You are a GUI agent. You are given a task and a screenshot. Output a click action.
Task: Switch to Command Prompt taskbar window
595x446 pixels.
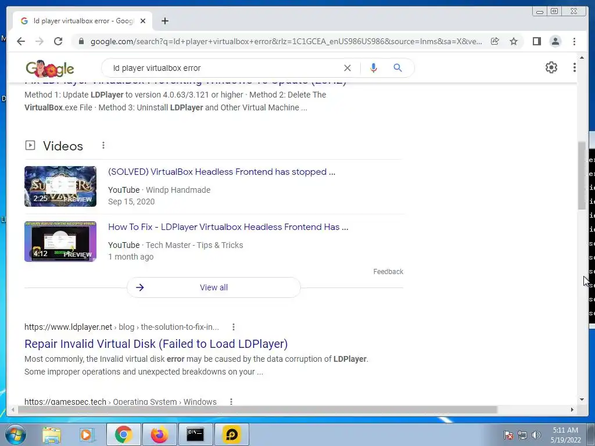195,434
